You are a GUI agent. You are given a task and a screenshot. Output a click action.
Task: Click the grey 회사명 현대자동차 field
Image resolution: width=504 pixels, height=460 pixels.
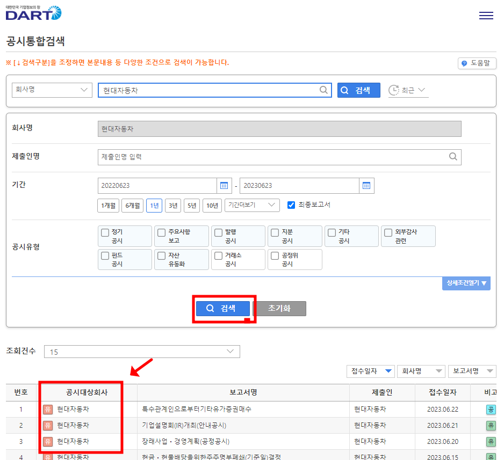(x=279, y=129)
